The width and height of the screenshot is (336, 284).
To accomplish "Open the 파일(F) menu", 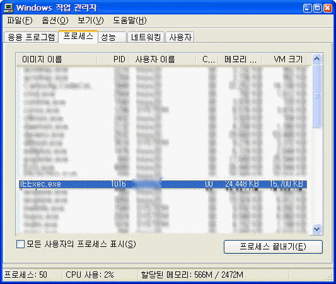I will 20,21.
